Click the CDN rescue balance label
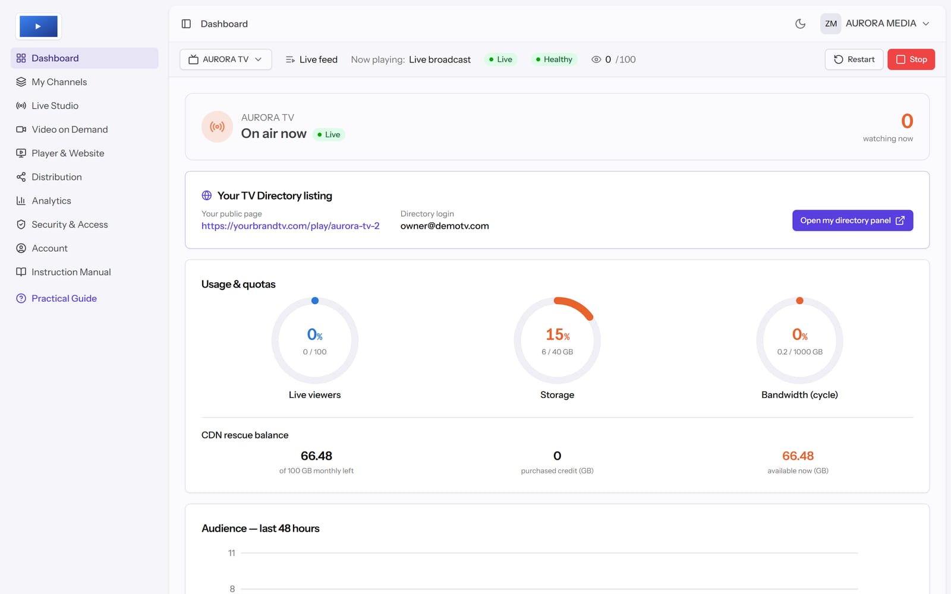951x594 pixels. 245,435
